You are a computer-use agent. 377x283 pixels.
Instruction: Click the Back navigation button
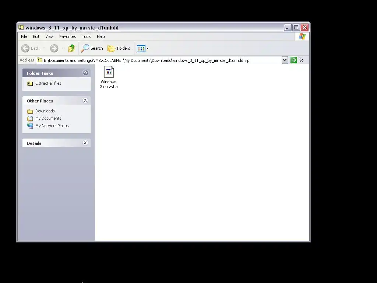click(30, 48)
